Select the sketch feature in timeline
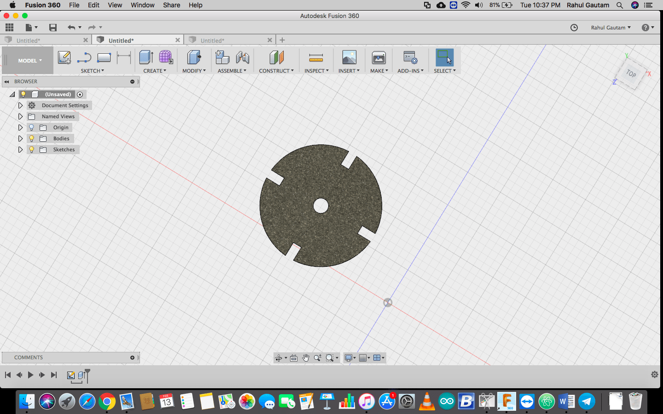Image resolution: width=663 pixels, height=414 pixels. pos(71,375)
